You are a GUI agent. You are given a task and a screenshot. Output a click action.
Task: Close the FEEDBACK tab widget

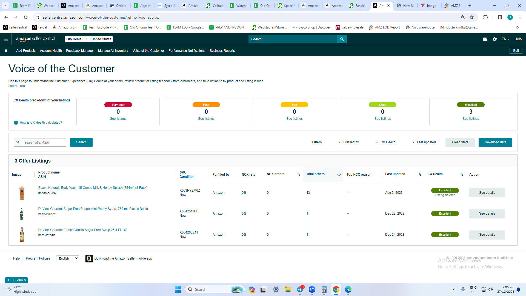[x=25, y=280]
